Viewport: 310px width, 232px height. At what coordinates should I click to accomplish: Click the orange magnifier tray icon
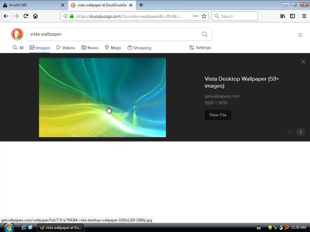tap(286, 227)
